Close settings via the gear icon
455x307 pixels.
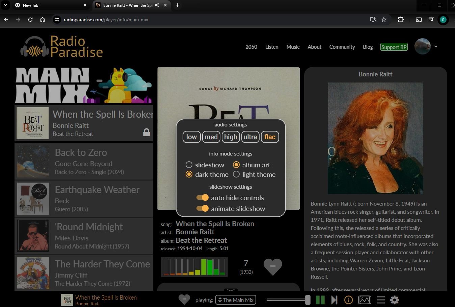[394, 300]
